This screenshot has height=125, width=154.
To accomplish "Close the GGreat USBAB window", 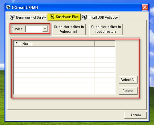I will point(145,7).
